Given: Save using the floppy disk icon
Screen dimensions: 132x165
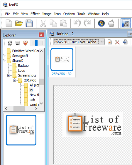Looking at the screenshot, I should click(x=29, y=23).
